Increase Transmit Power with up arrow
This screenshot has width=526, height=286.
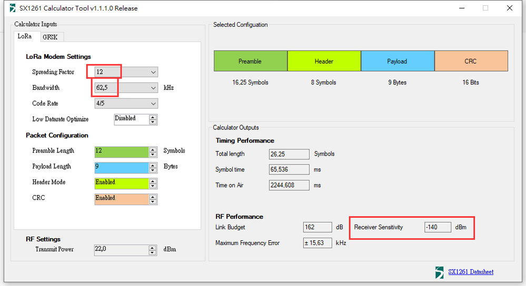[x=152, y=248]
